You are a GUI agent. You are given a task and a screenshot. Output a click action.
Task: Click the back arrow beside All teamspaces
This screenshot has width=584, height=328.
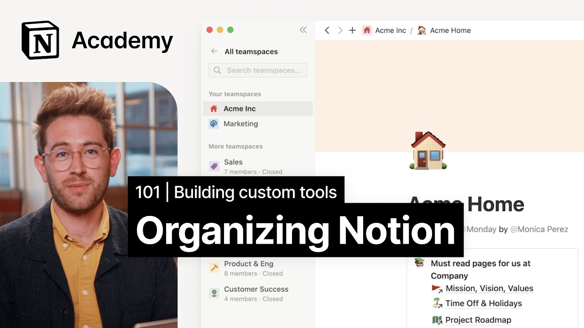click(214, 51)
